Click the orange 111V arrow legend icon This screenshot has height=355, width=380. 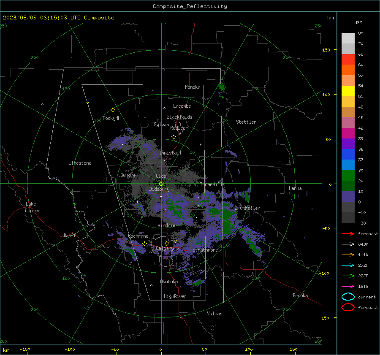tap(348, 255)
